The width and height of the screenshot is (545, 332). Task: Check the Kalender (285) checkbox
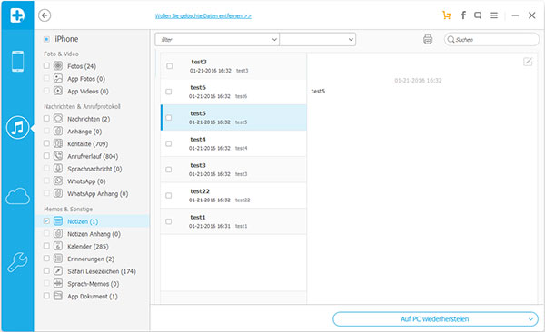[x=46, y=246]
